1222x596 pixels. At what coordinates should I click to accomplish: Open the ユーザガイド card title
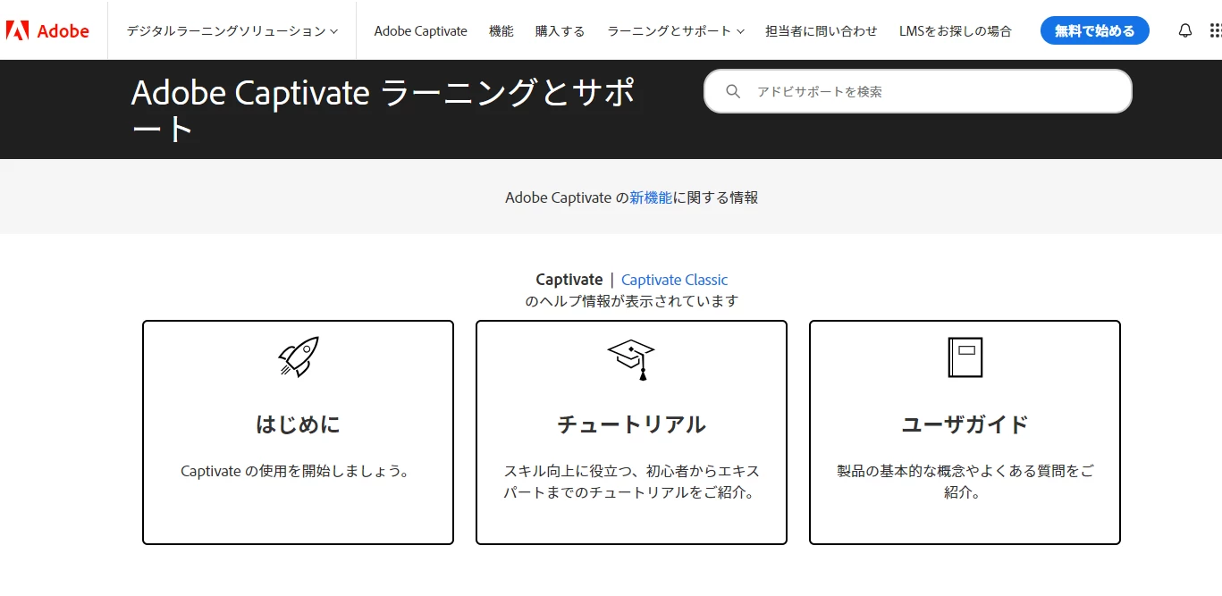click(965, 424)
